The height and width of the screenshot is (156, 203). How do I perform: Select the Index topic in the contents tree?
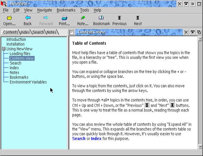point(14,68)
